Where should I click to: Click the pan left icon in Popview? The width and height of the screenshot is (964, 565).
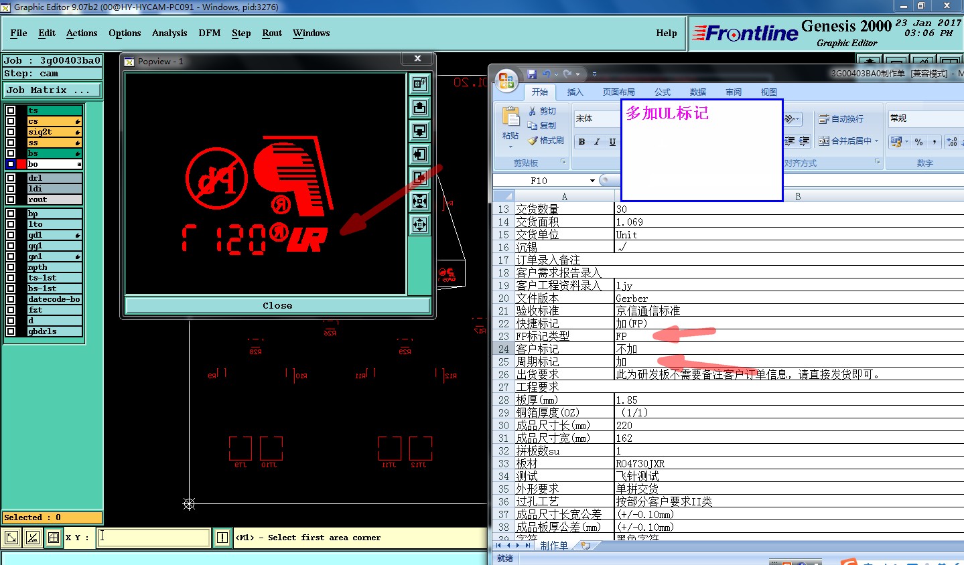419,154
